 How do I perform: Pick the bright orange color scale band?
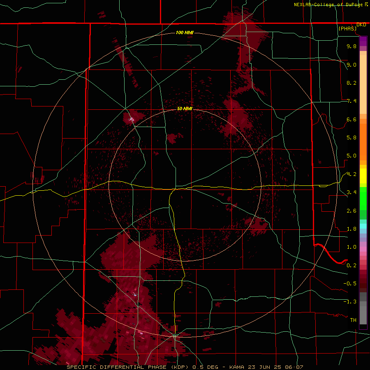coord(363,142)
